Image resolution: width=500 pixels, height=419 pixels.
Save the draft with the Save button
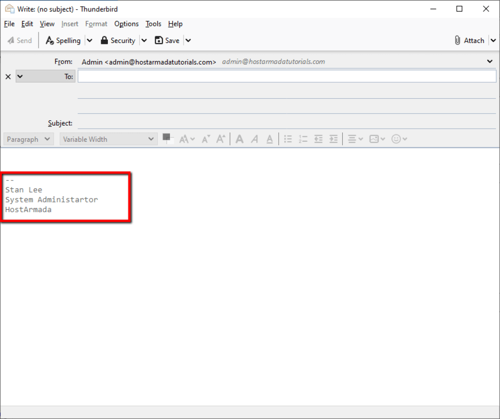click(168, 40)
